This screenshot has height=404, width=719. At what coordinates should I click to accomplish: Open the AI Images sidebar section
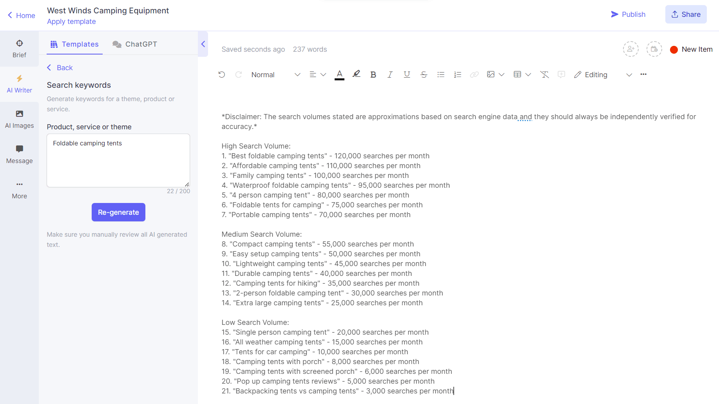pos(19,120)
